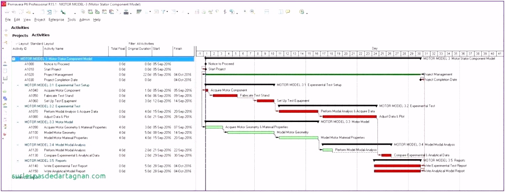Switch to the Projects tab
This screenshot has width=505, height=192.
(x=20, y=35)
